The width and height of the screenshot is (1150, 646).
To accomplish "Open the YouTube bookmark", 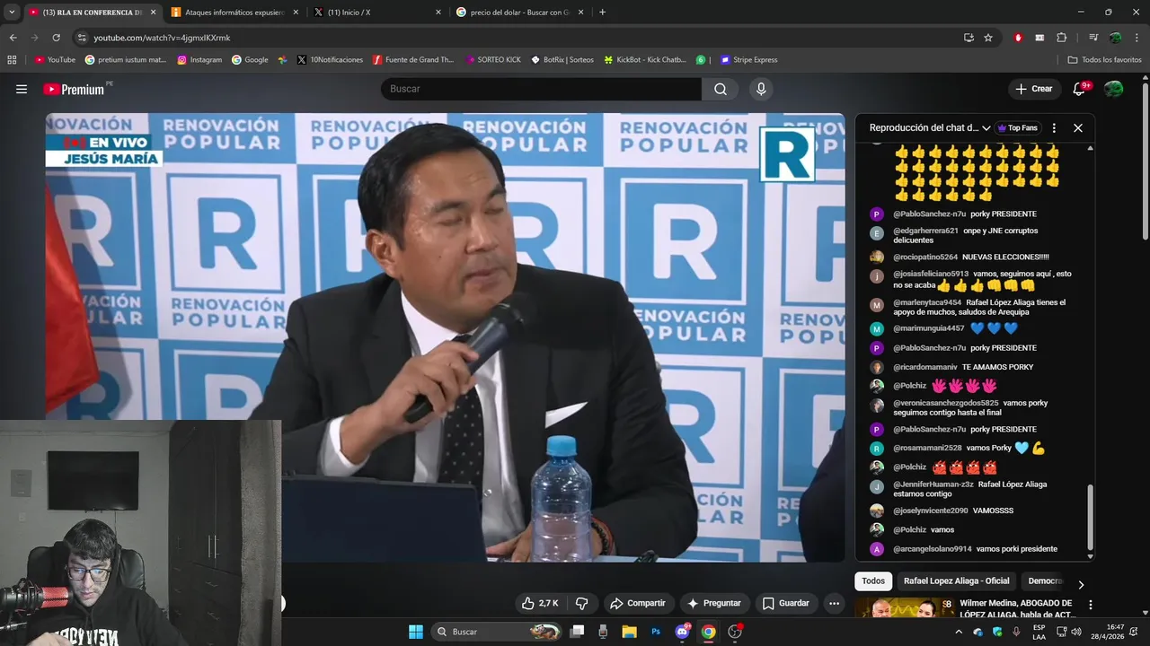I will [x=55, y=60].
